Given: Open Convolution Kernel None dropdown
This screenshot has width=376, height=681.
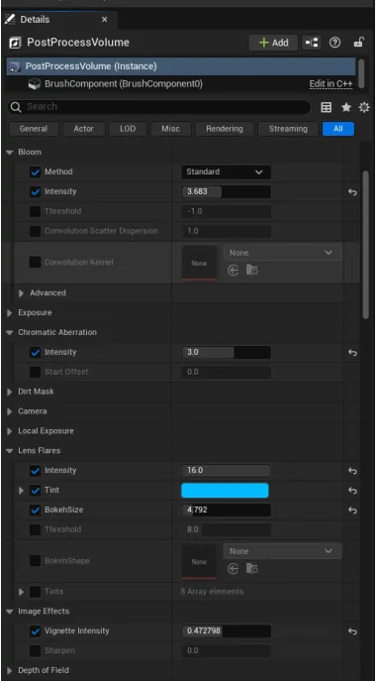Looking at the screenshot, I should [x=282, y=253].
